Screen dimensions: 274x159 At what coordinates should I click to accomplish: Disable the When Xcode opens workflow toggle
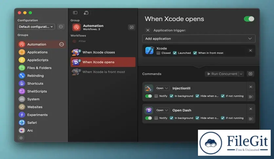point(249,19)
